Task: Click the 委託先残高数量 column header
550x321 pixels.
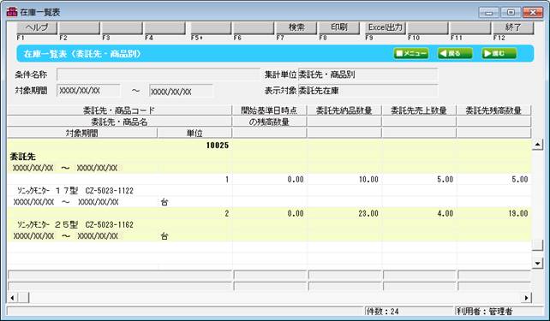Action: coord(493,110)
